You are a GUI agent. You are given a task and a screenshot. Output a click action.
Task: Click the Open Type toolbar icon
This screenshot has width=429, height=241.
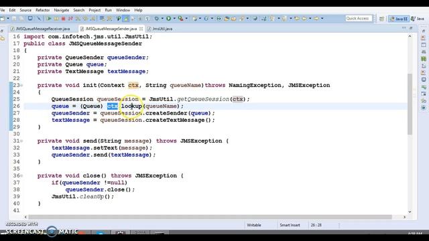(227, 19)
